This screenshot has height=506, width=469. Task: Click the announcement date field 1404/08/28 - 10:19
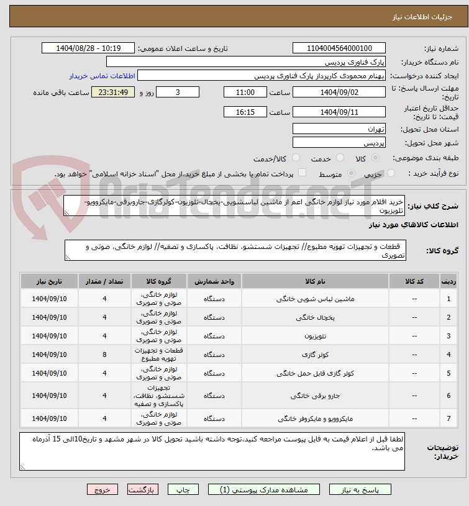pyautogui.click(x=88, y=48)
